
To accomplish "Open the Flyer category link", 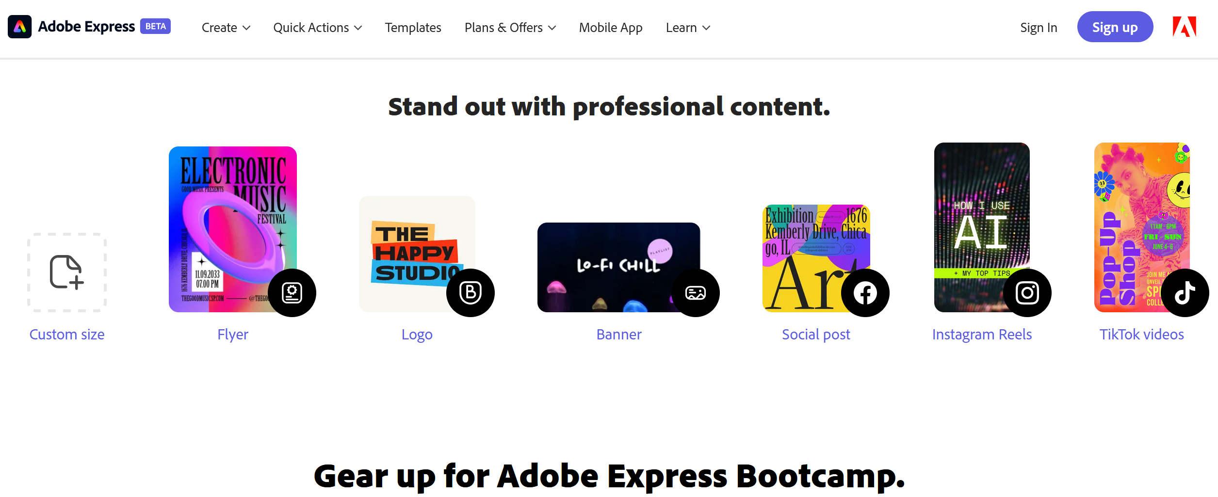I will (233, 334).
